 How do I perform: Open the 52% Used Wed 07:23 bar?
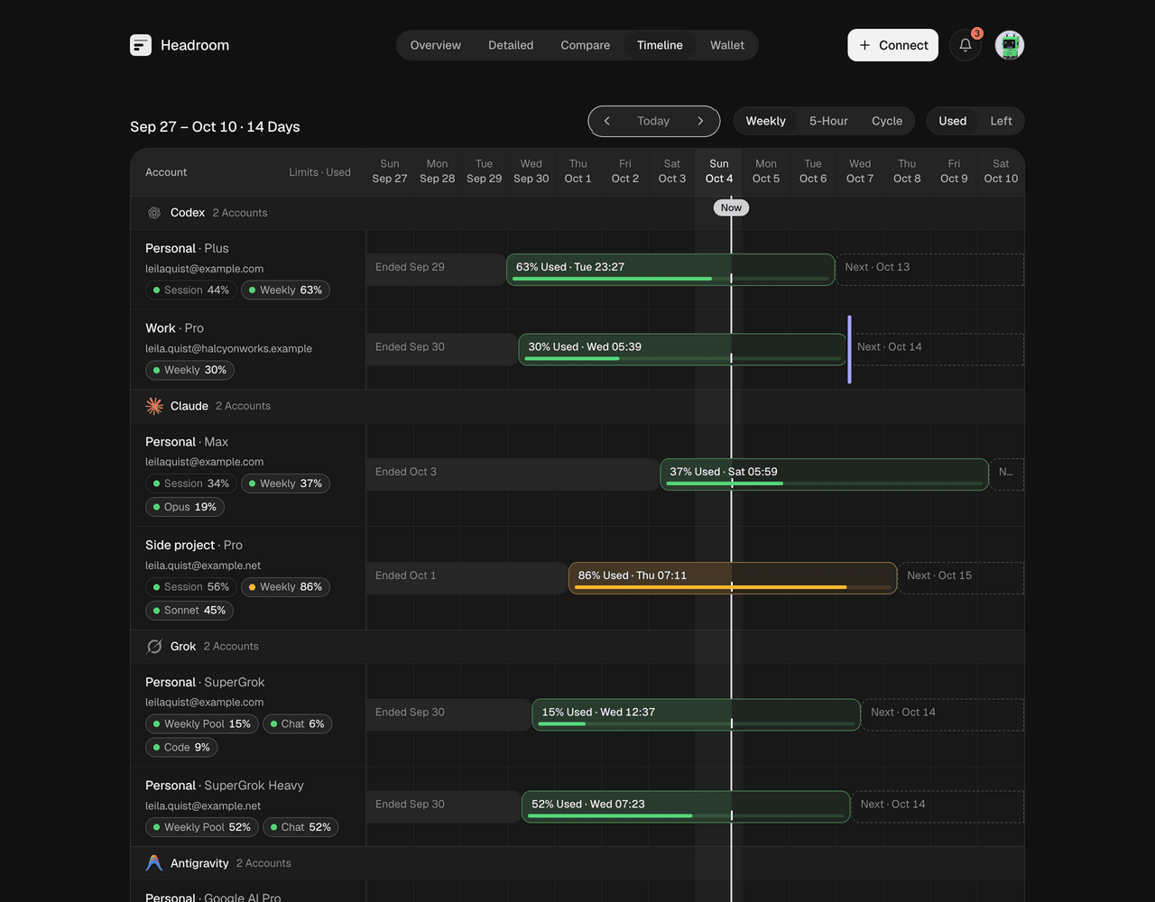686,806
